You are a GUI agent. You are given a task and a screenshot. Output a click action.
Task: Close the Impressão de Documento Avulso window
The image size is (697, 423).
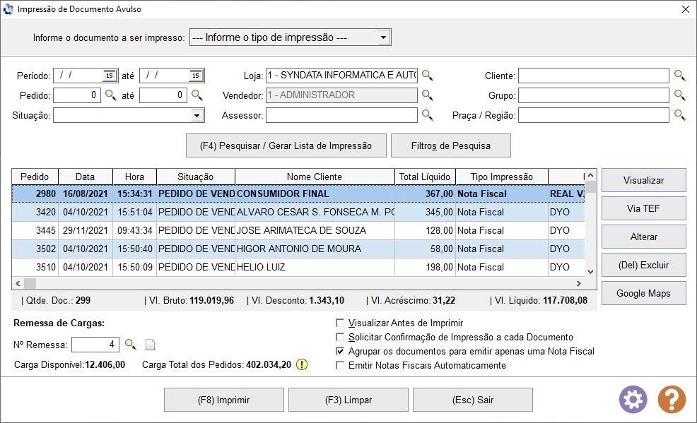686,9
